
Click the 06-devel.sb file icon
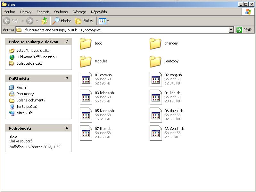pyautogui.click(x=156, y=115)
